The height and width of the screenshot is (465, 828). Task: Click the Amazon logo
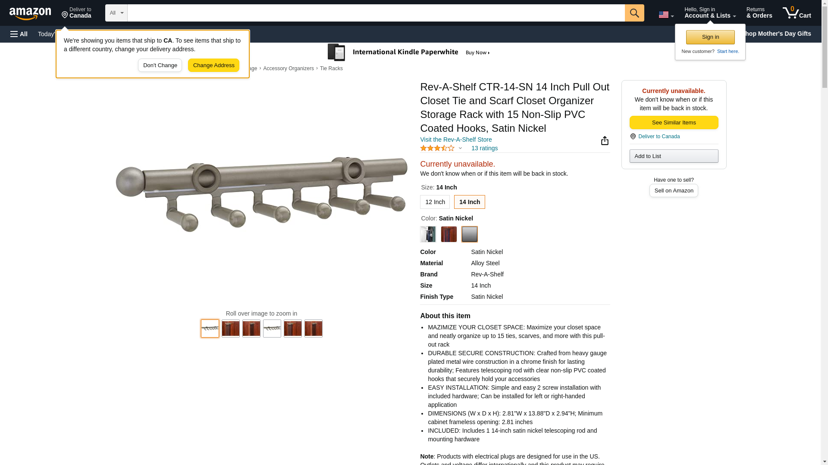30,13
